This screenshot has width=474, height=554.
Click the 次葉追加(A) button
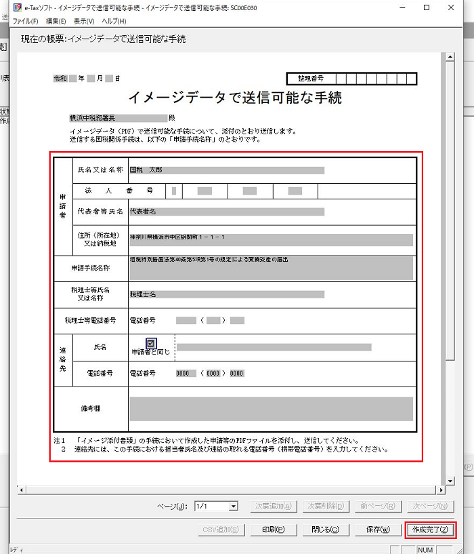tap(274, 507)
